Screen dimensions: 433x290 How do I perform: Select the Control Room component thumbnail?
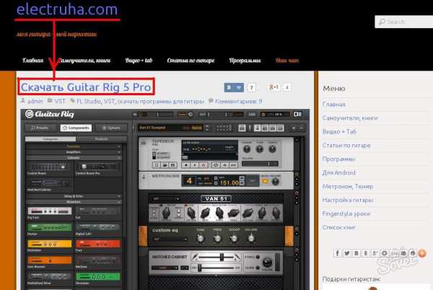(49, 168)
